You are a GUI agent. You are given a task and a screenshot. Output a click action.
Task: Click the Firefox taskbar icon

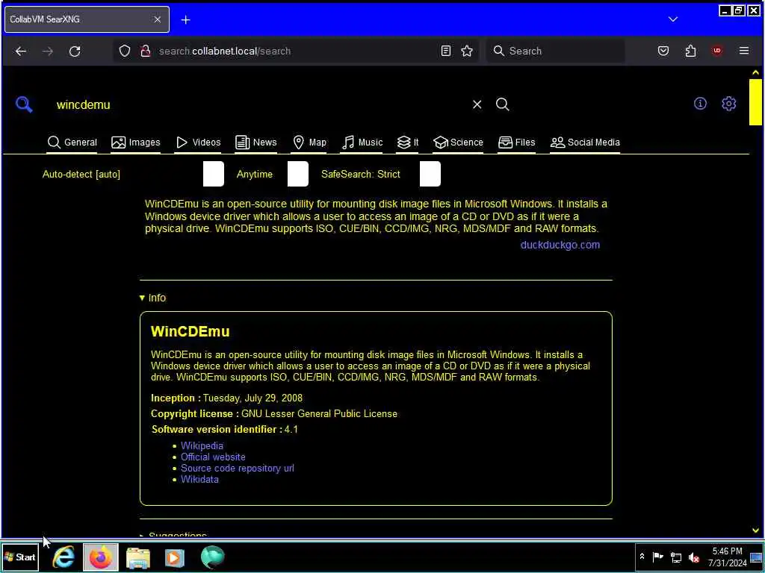[x=101, y=557]
